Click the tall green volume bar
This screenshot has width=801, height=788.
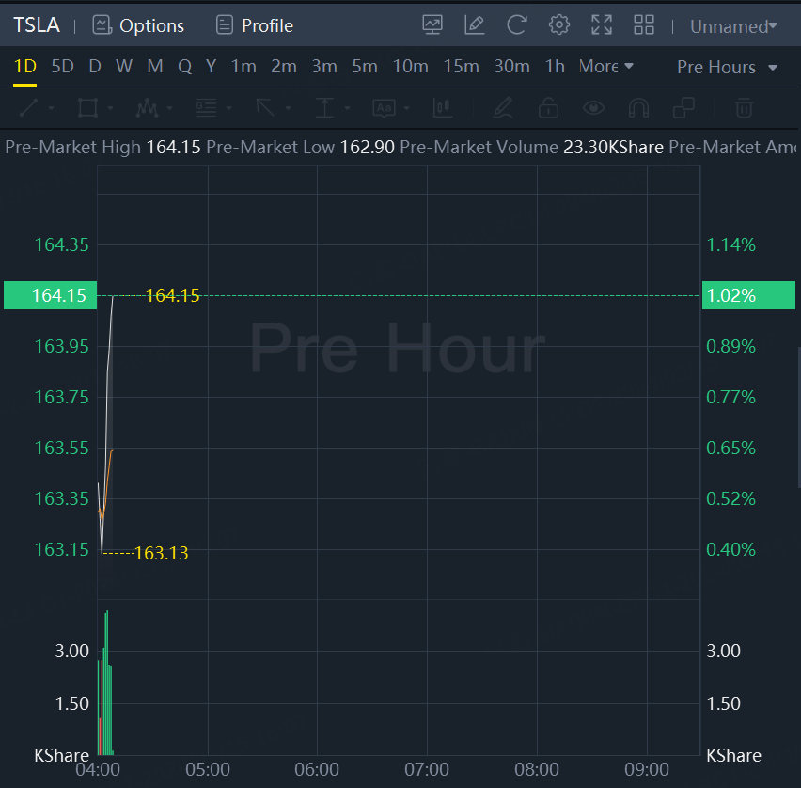(x=106, y=683)
